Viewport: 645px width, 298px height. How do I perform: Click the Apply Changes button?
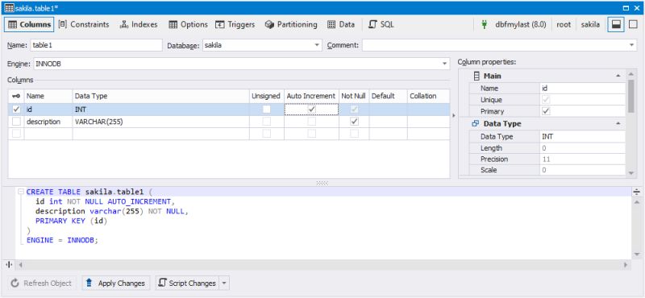(116, 284)
